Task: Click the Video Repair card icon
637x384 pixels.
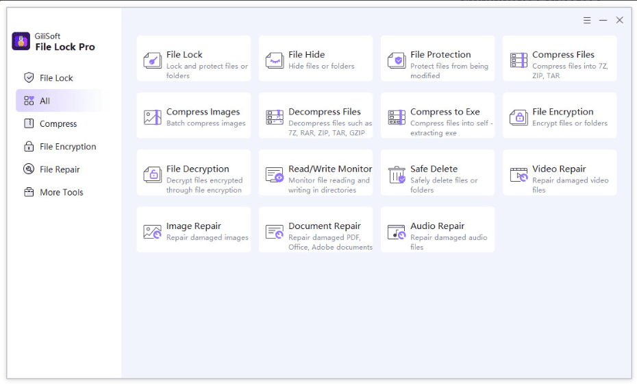Action: [519, 175]
